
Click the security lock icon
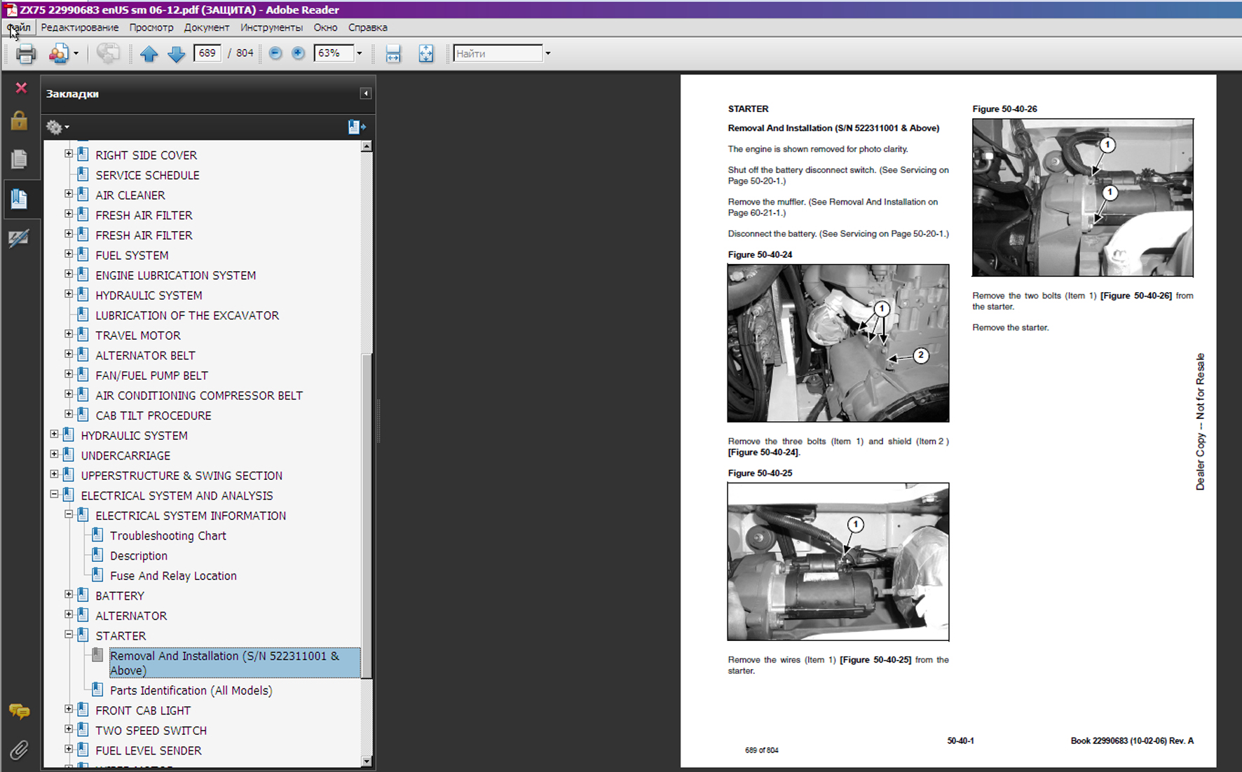(19, 121)
